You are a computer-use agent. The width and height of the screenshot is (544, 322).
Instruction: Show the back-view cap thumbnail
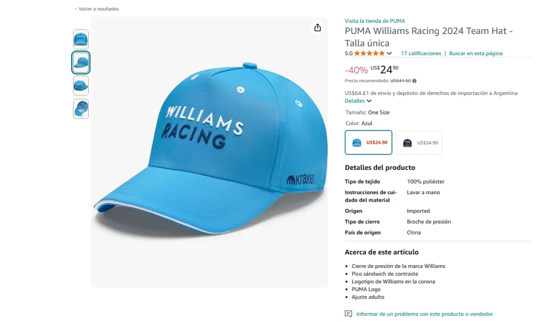tap(81, 85)
